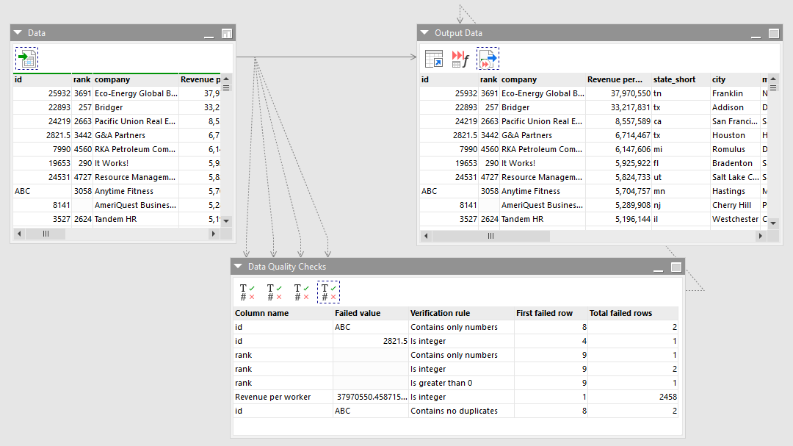
Task: Click 'Total failed rows' column header
Action: tap(633, 313)
